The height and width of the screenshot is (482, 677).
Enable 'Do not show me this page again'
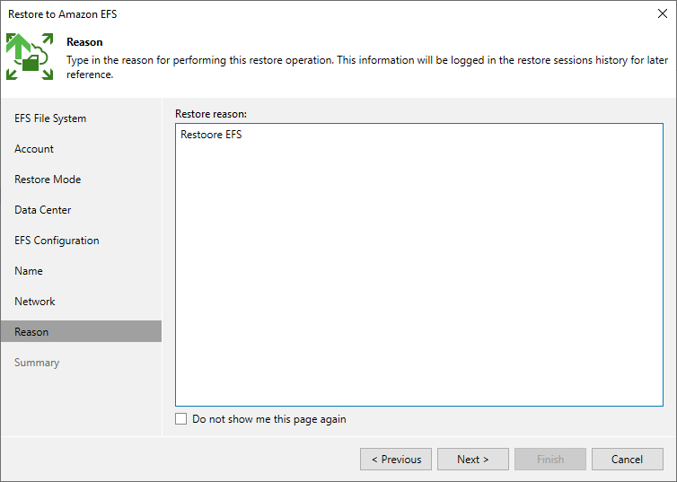180,419
